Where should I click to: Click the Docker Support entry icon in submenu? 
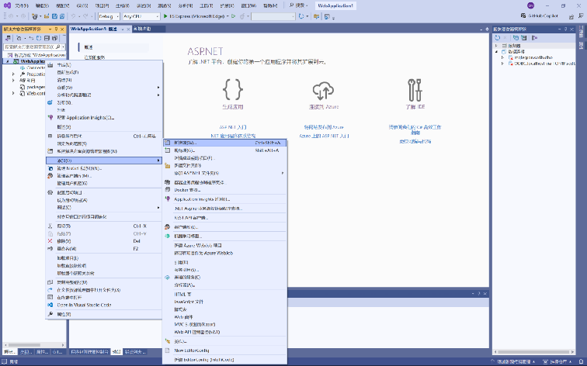coord(168,190)
